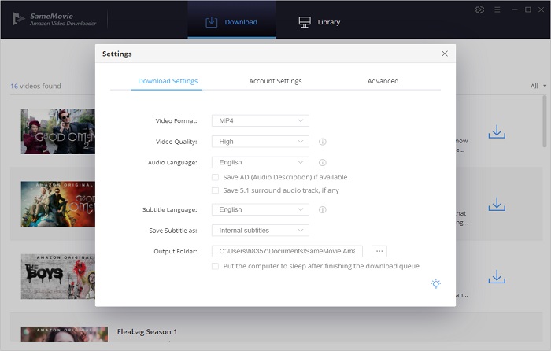Click download icon for The Boys row
Viewport: 551px width, 351px height.
(x=497, y=277)
